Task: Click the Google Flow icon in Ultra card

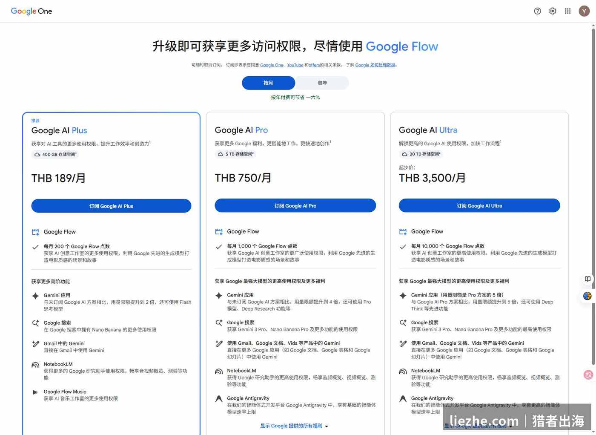Action: pyautogui.click(x=403, y=231)
